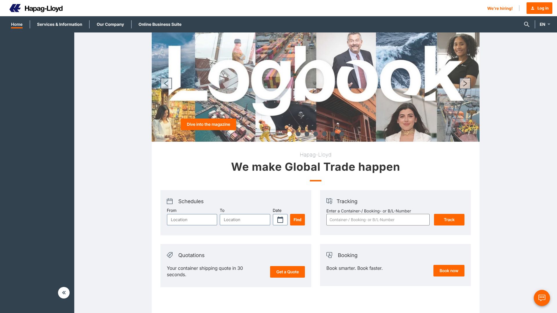Click the Track button

(x=449, y=220)
